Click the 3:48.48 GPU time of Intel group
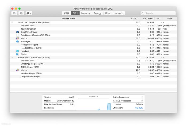 pos(150,22)
